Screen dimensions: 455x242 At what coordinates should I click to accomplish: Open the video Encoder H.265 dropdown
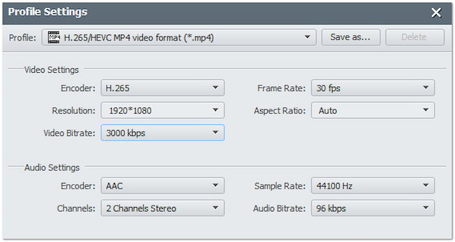(x=162, y=88)
